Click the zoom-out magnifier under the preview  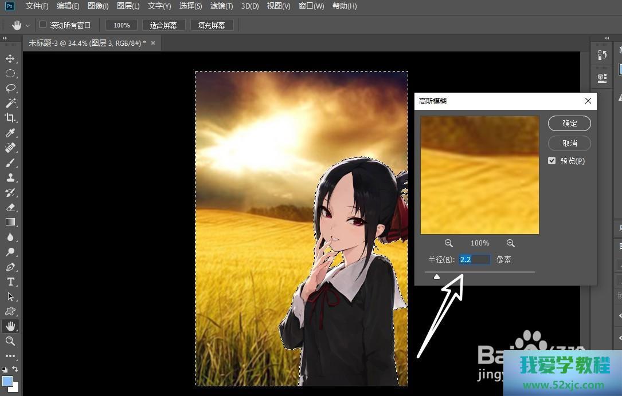[x=448, y=243]
